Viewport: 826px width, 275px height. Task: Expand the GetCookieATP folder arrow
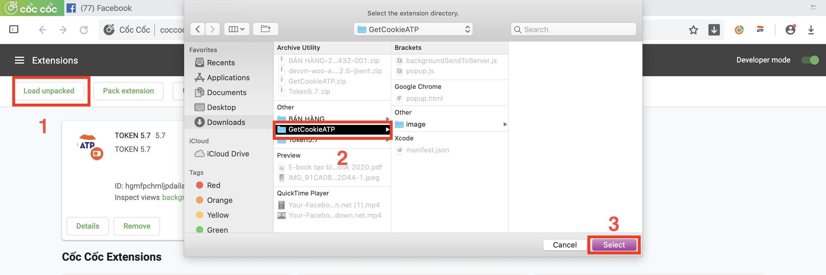(x=387, y=130)
